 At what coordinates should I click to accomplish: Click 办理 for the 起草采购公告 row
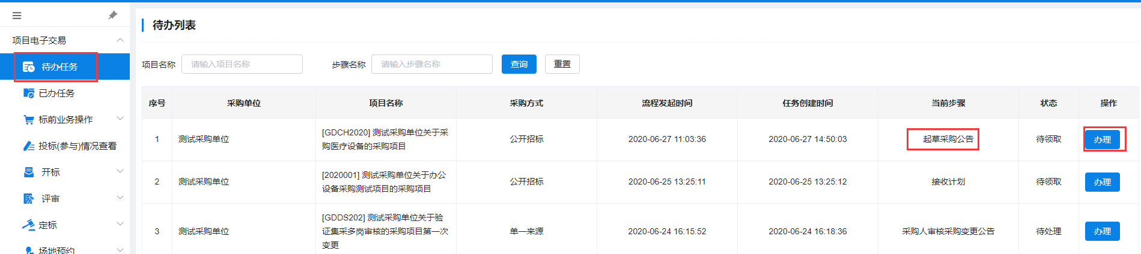coord(1102,140)
